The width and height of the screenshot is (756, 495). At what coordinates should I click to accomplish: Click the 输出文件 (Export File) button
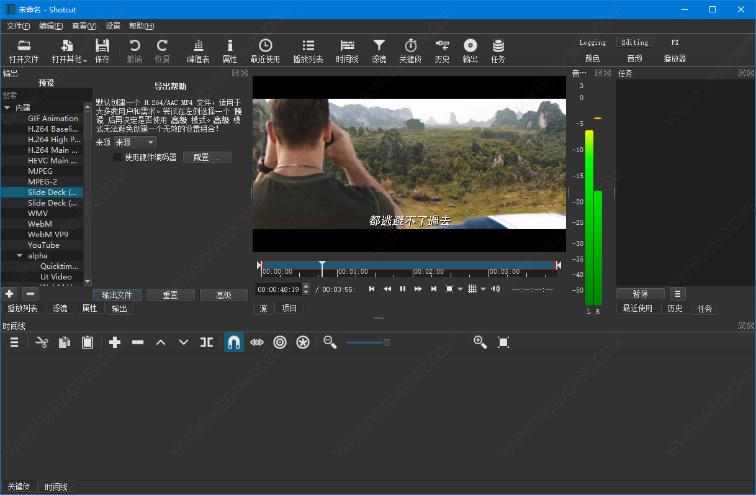click(x=117, y=295)
